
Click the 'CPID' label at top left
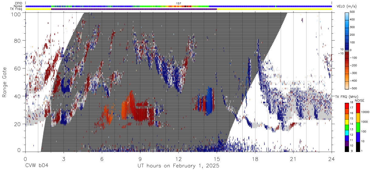pyautogui.click(x=18, y=3)
